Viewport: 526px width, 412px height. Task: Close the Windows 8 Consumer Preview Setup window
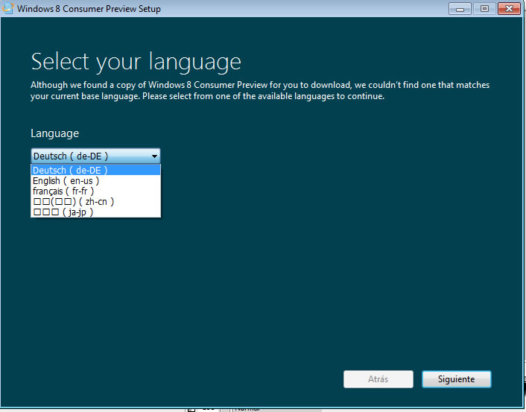tap(509, 9)
